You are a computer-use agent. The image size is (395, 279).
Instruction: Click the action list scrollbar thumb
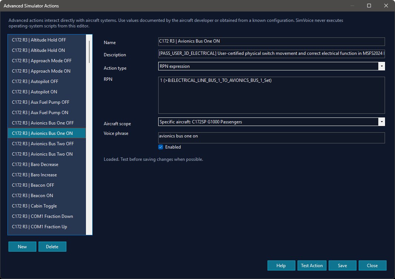point(89,52)
